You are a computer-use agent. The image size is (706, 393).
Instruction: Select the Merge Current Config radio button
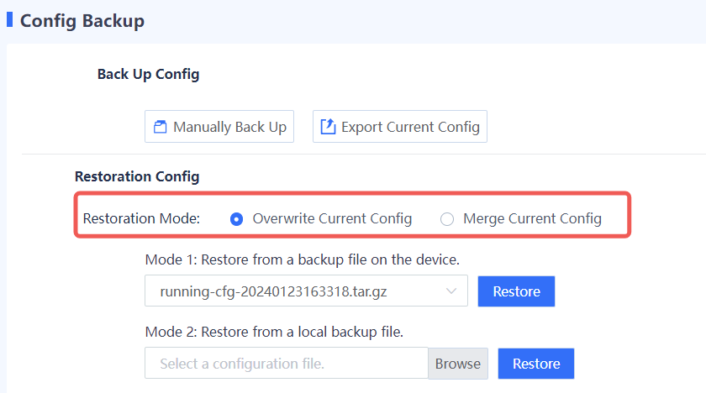coord(447,219)
